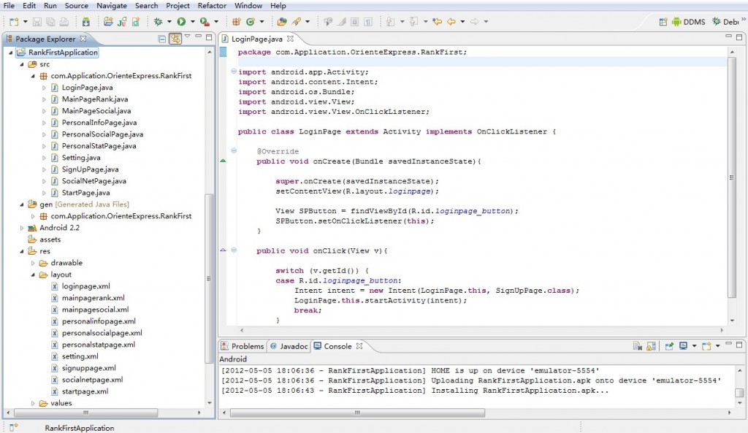Viewport: 748px width, 433px height.
Task: Clear the console with Clear Console icon
Action: point(638,347)
